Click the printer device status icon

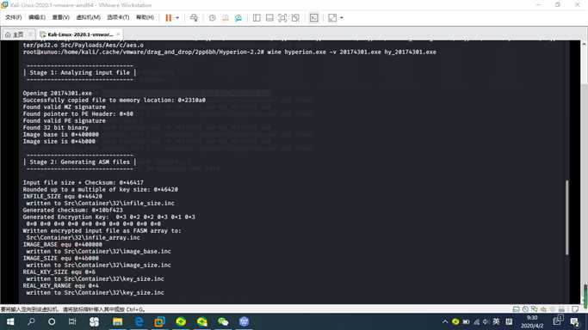point(561,309)
